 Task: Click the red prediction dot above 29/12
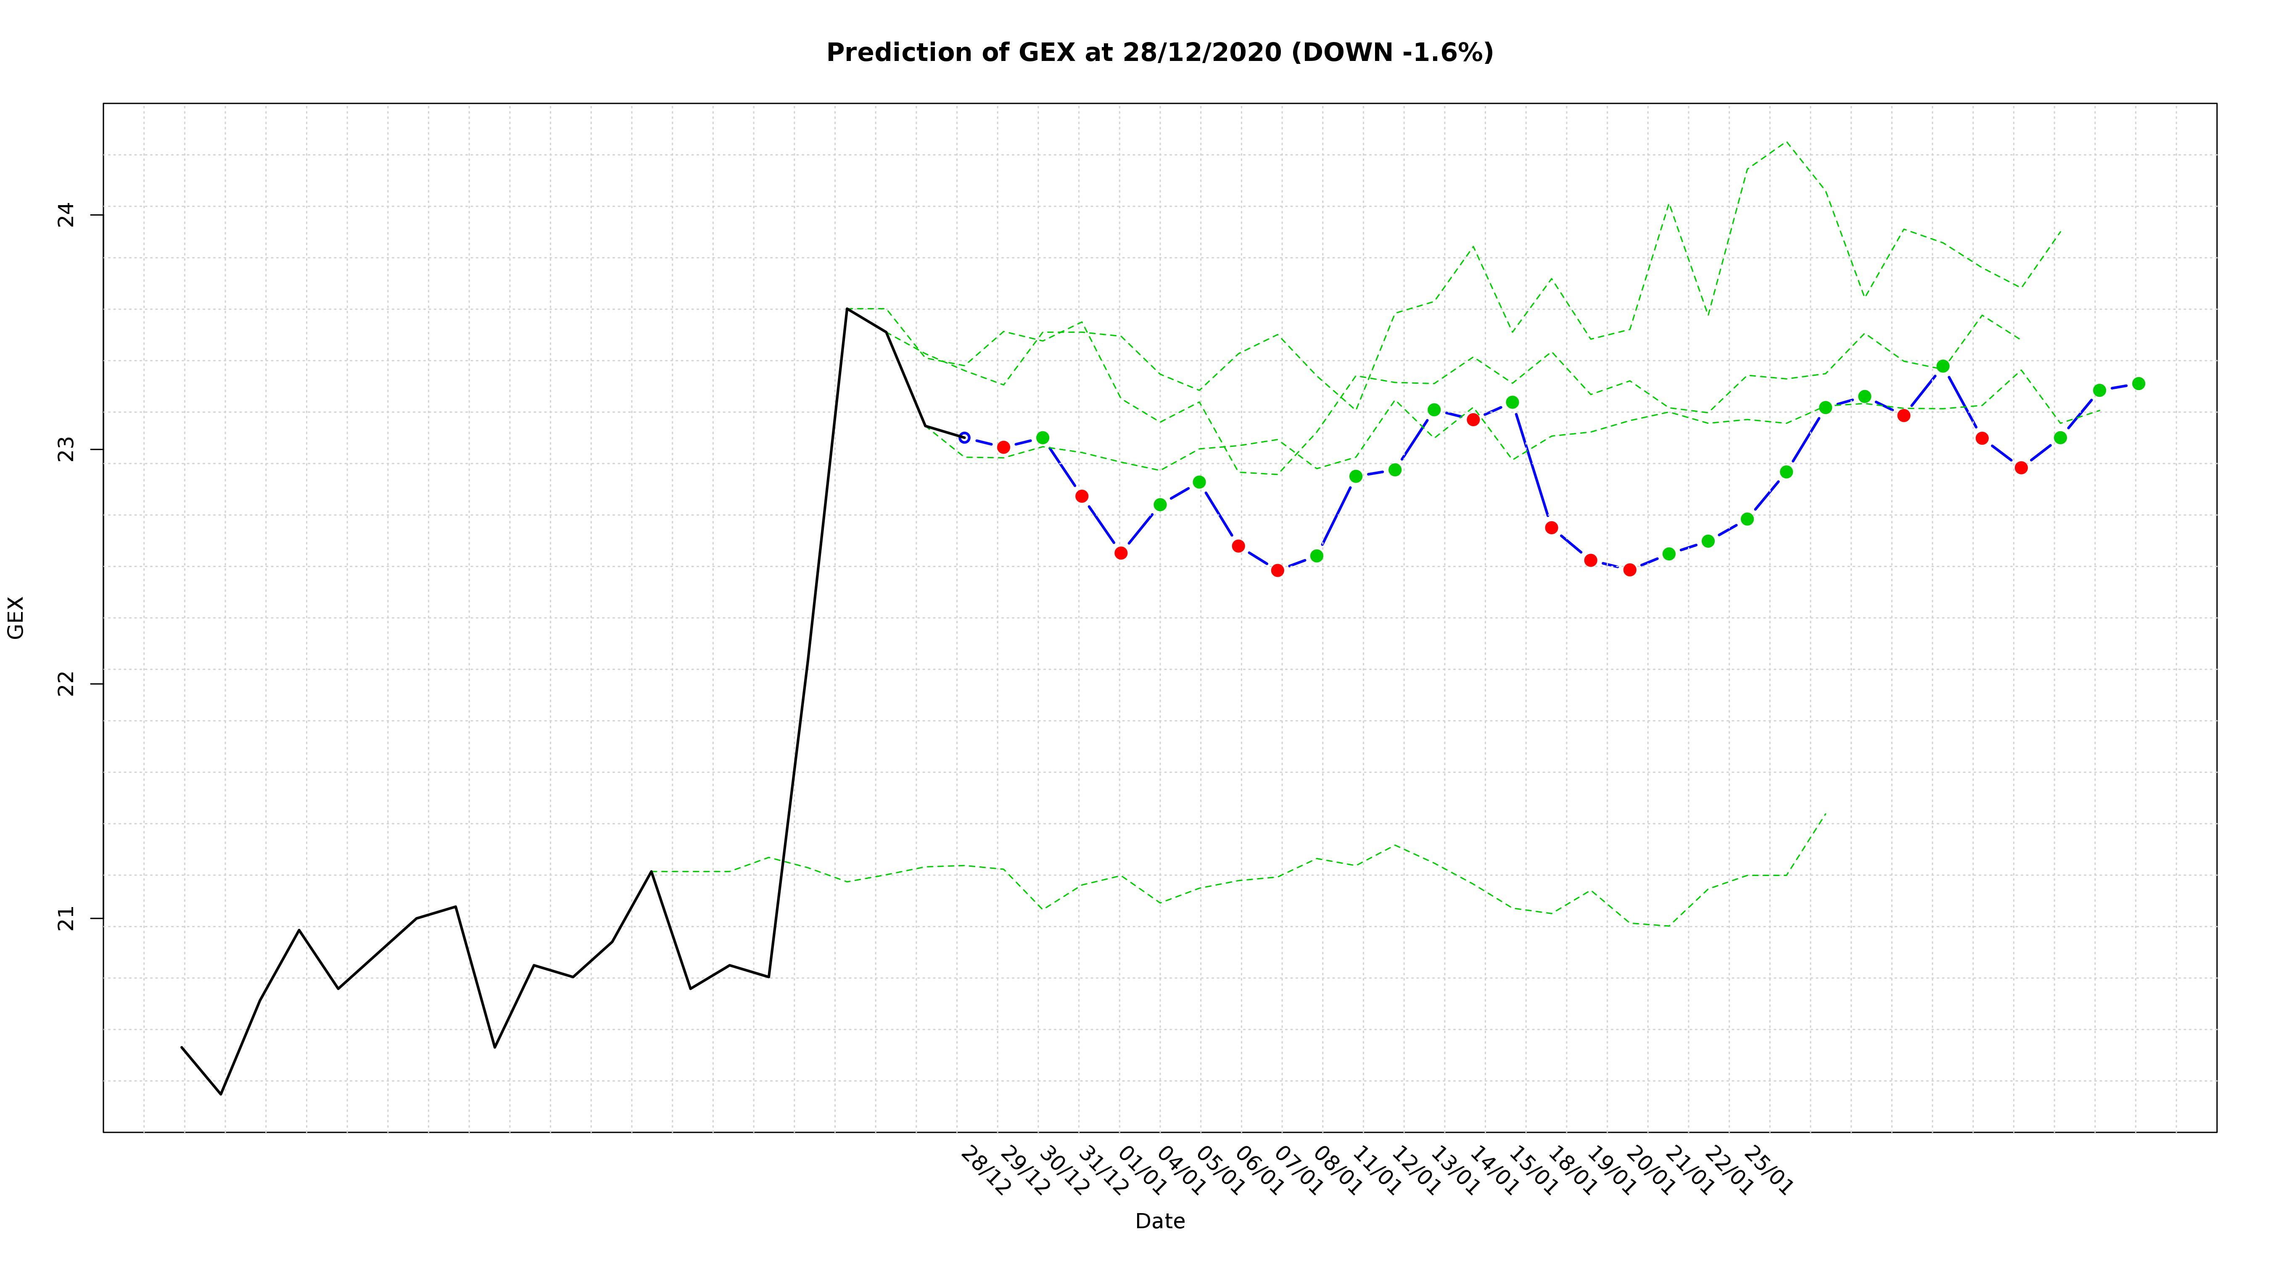pos(1003,447)
